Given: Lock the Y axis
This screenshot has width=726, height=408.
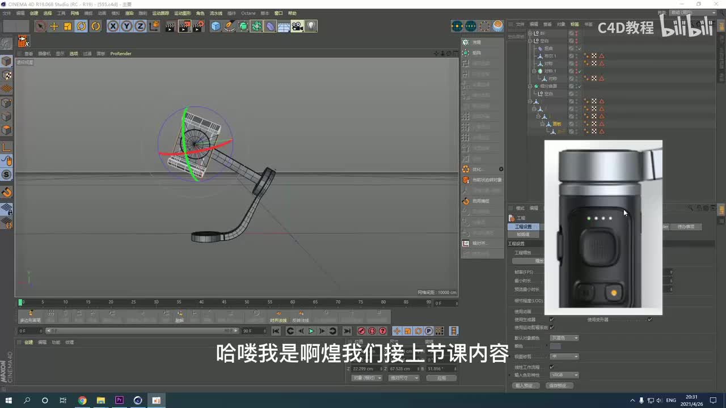Looking at the screenshot, I should click(126, 26).
